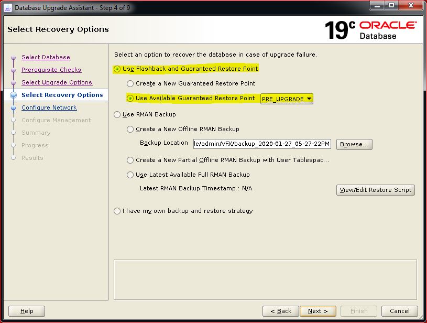The width and height of the screenshot is (427, 323).
Task: Click the Java icon in title bar
Action: [7, 8]
